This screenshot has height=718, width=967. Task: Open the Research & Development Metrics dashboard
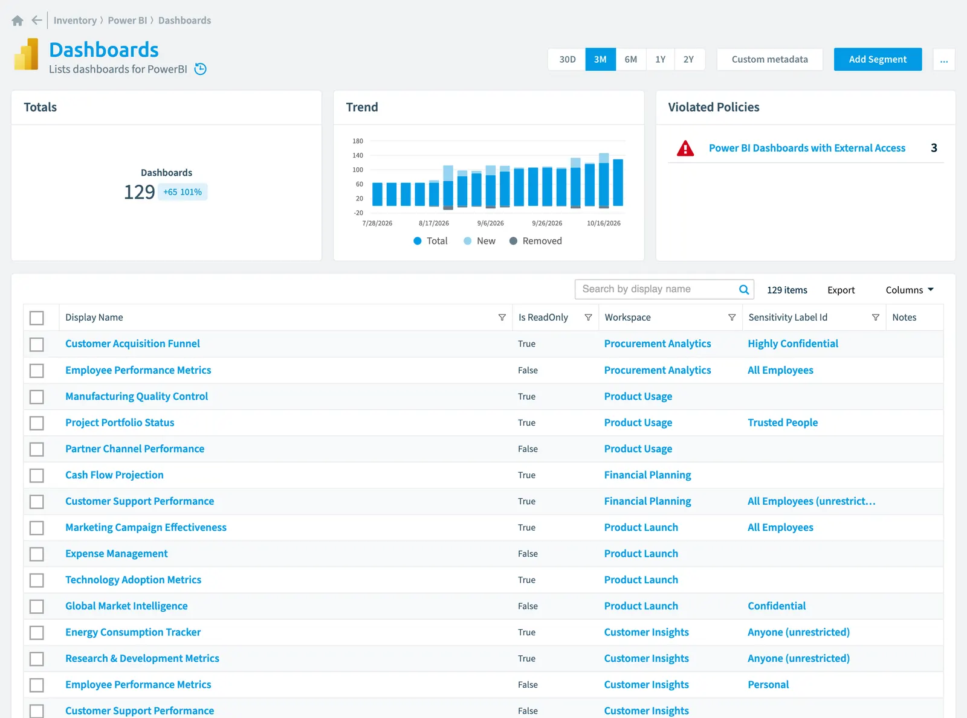click(142, 658)
